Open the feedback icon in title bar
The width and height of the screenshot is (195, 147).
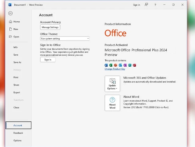coord(146,5)
